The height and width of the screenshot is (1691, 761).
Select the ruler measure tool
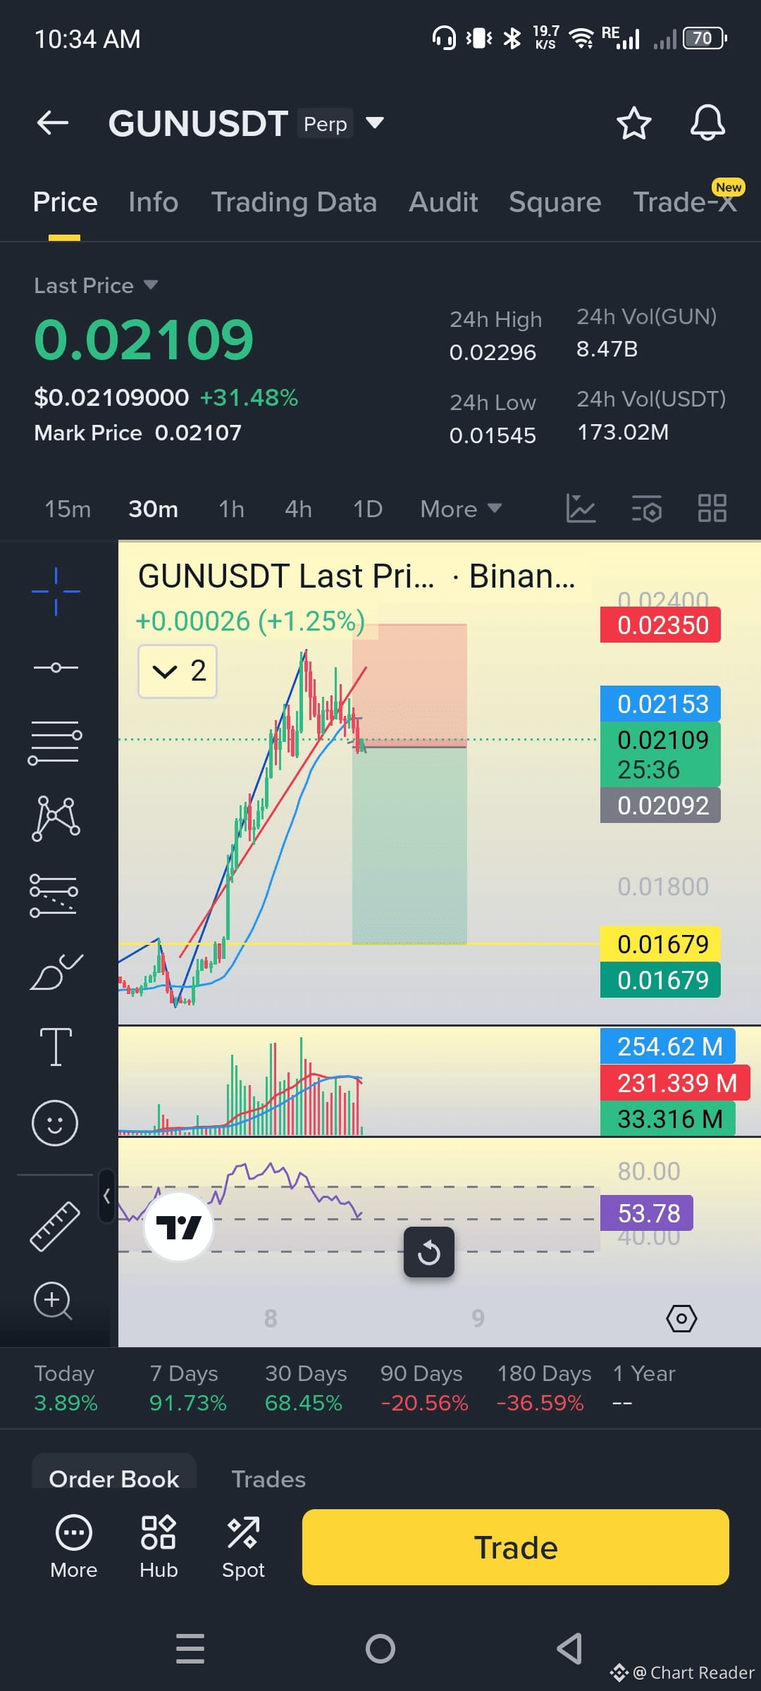pos(55,1227)
